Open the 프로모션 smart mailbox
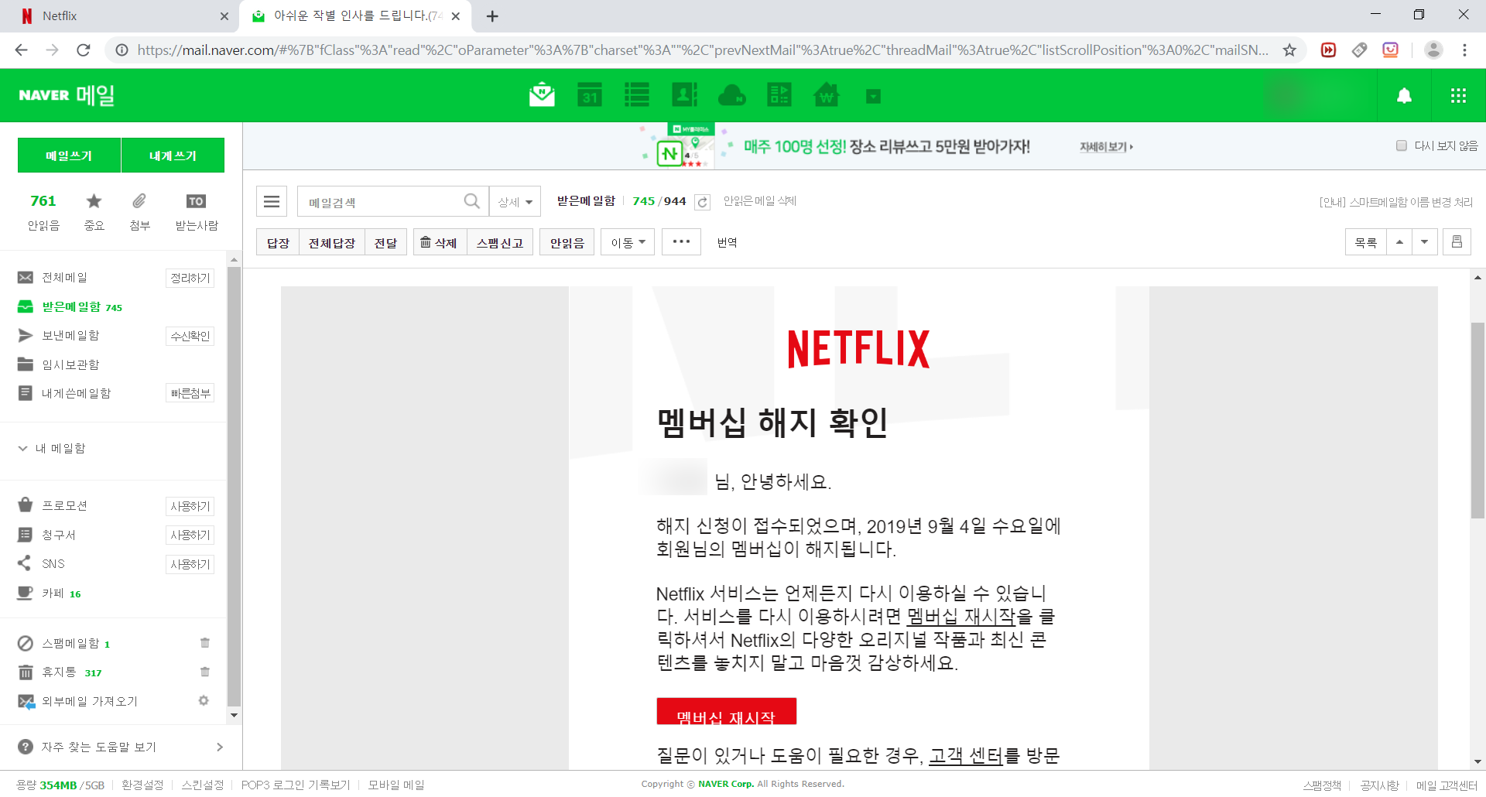 pyautogui.click(x=64, y=506)
